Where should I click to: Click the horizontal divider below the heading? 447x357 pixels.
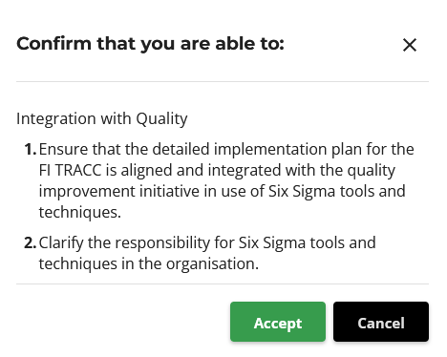223,81
